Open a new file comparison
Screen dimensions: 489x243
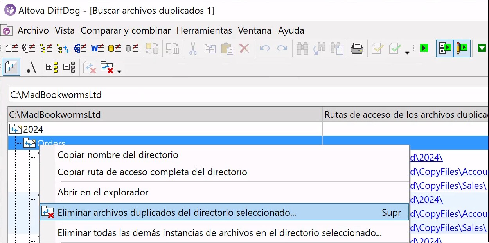point(11,48)
